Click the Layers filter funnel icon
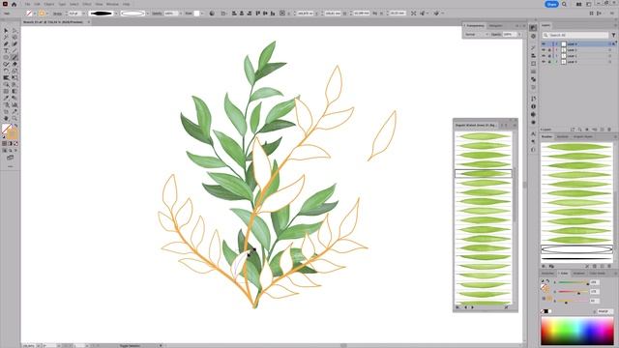Screen dimensions: 619x348 point(613,35)
